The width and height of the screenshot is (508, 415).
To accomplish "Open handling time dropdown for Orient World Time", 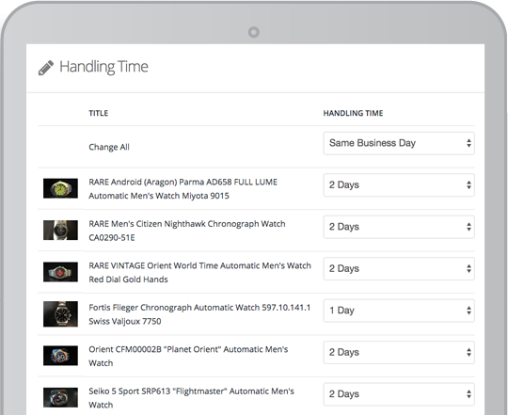I will tap(399, 268).
